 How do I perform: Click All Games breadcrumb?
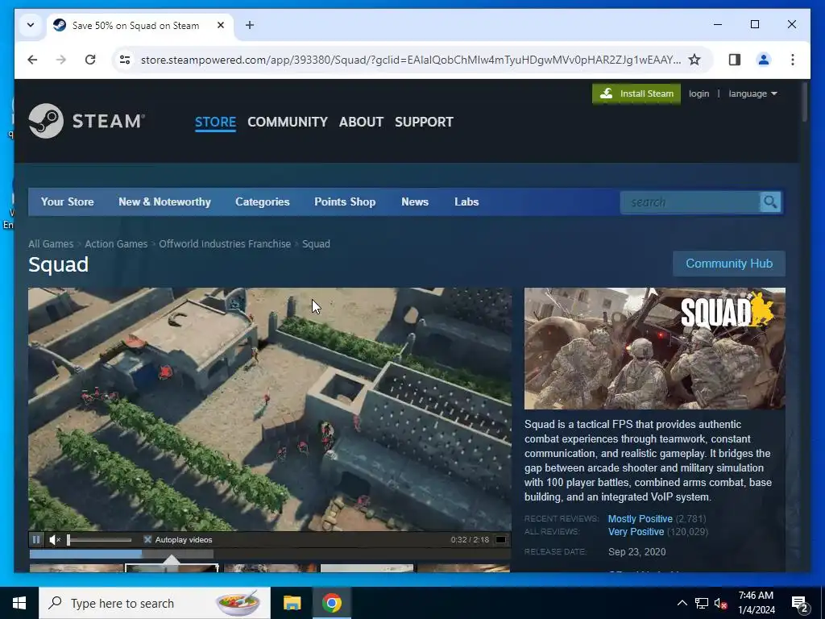(x=51, y=243)
